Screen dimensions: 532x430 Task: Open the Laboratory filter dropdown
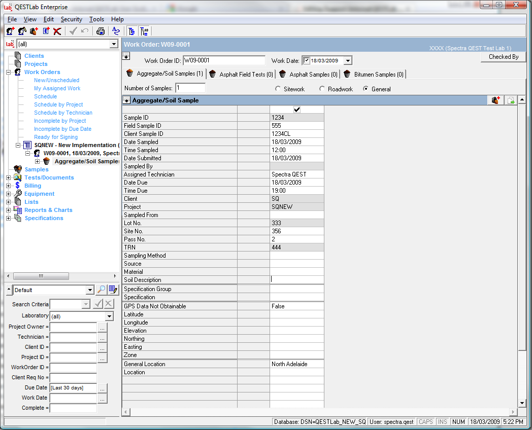tap(109, 316)
